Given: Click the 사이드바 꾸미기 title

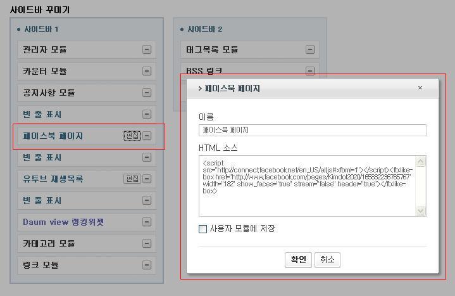Looking at the screenshot, I should tap(40, 10).
